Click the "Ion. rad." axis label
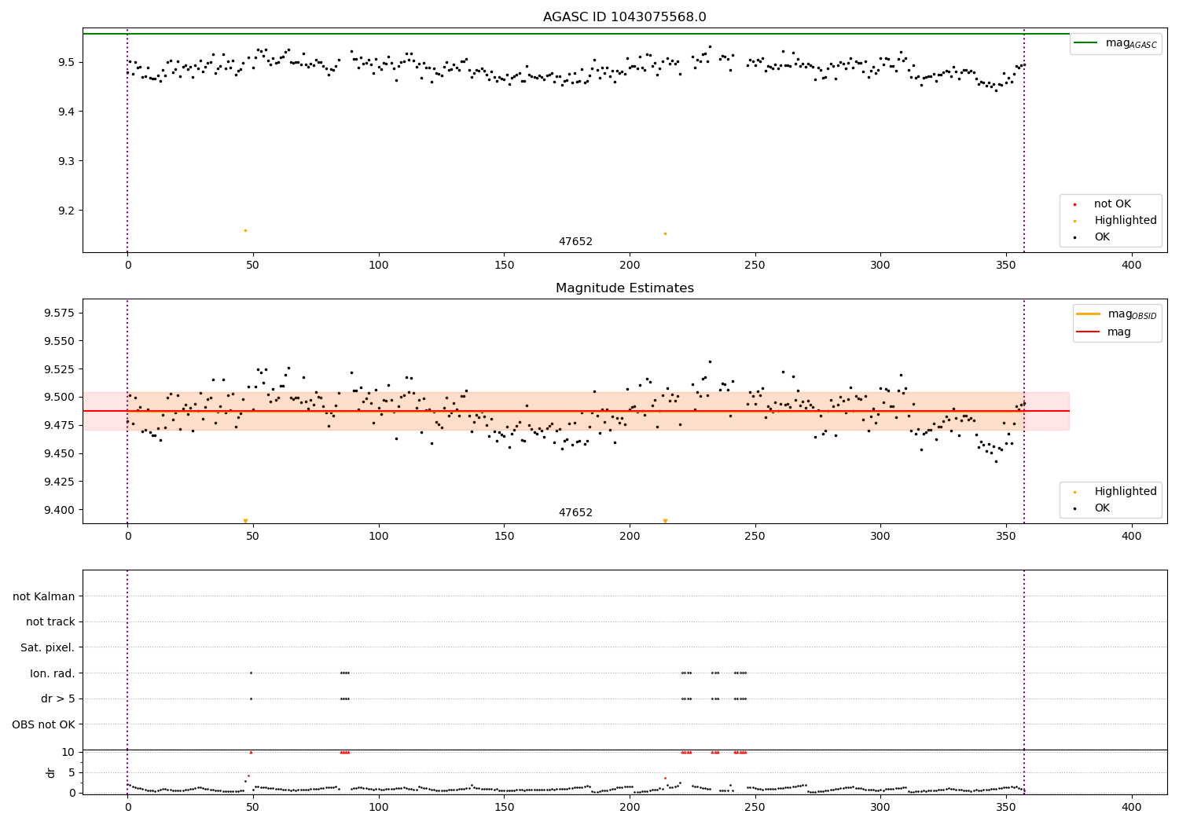Image resolution: width=1179 pixels, height=825 pixels. tap(53, 673)
